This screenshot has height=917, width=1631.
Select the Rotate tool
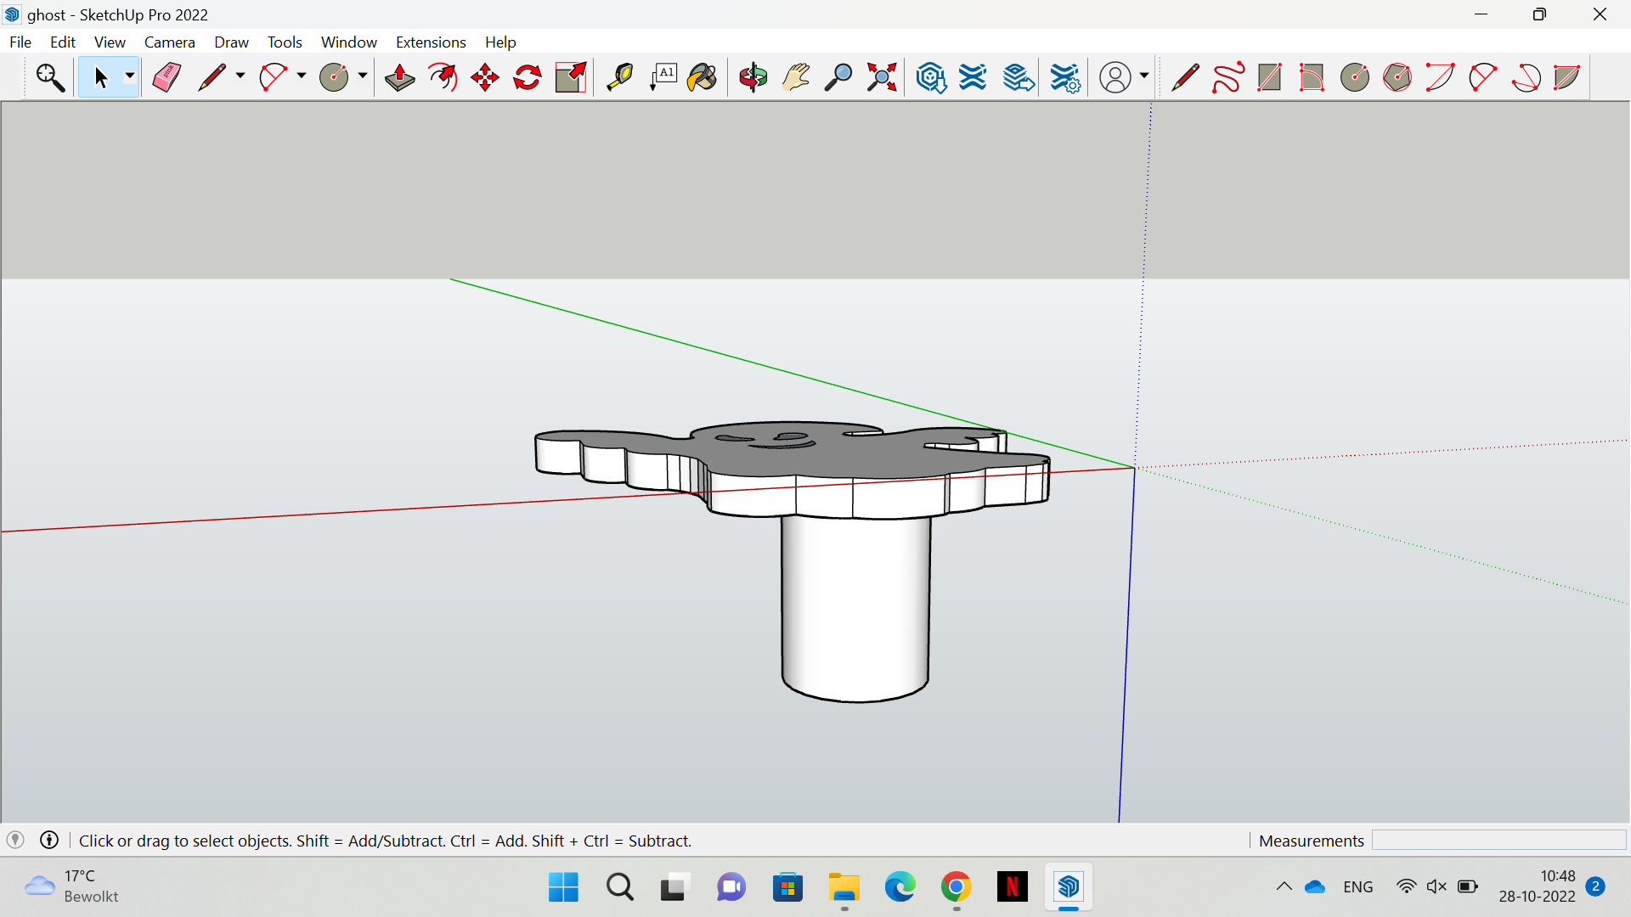click(527, 76)
